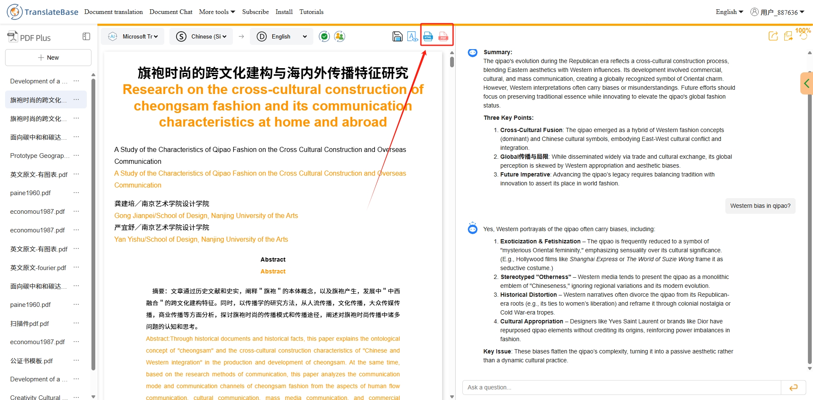Click the chat panel scroll up arrow

[x=810, y=53]
